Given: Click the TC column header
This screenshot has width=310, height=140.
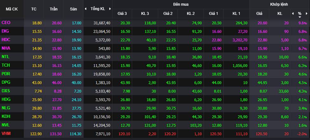Looking at the screenshot, I should [34, 9].
